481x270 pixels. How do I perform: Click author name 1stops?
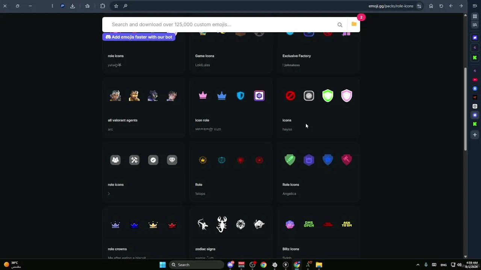point(200,194)
